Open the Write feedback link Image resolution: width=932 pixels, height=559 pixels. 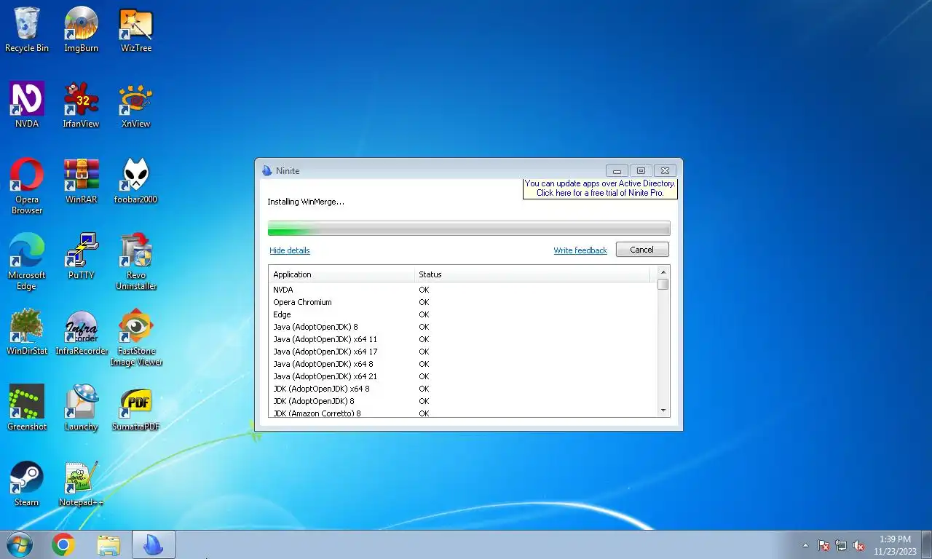coord(580,250)
